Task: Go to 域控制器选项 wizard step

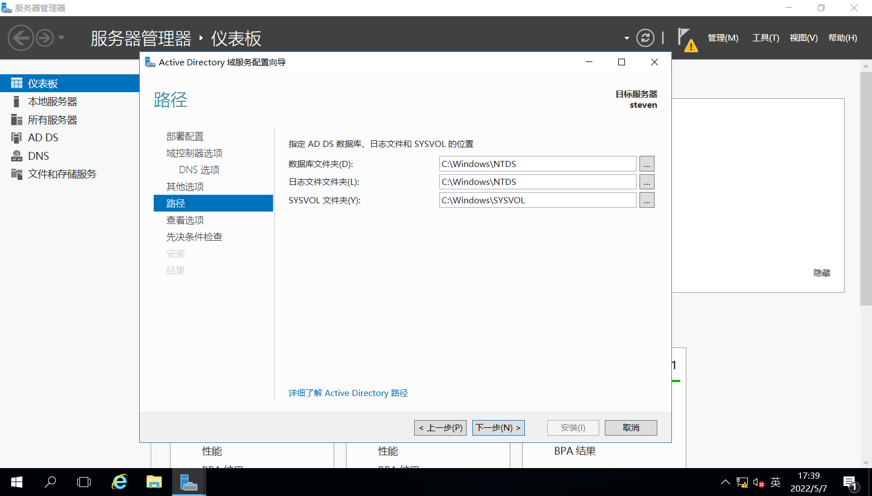Action: coord(194,153)
